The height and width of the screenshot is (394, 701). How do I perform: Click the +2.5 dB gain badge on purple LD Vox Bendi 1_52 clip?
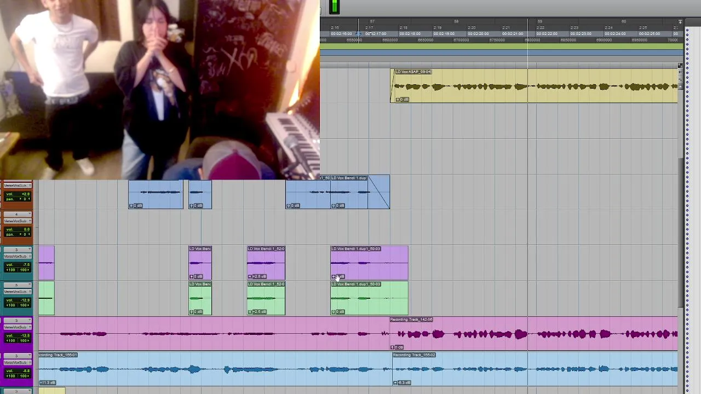(x=257, y=276)
